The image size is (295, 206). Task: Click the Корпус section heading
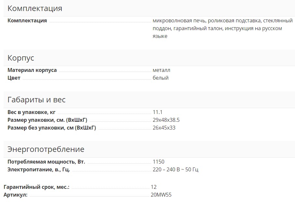pos(21,58)
